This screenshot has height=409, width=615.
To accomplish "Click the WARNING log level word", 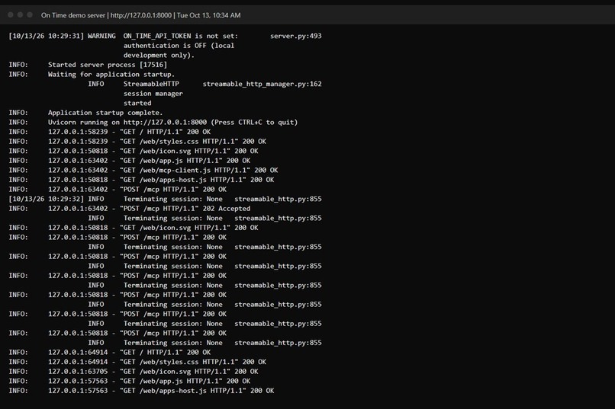I will click(101, 36).
